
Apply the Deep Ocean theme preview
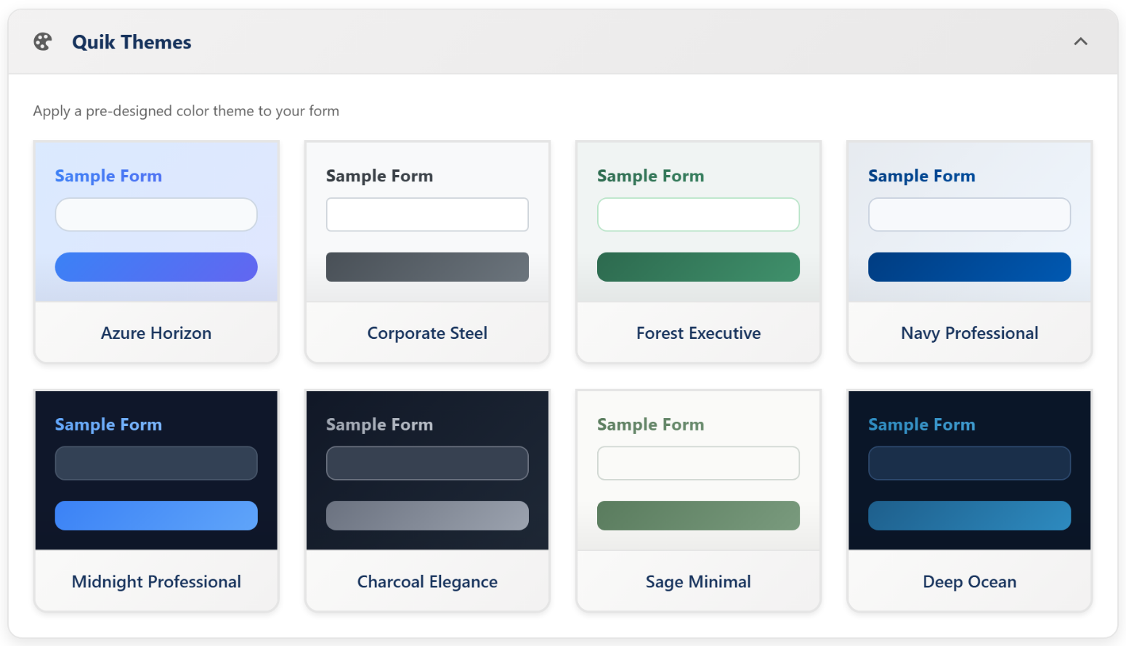(969, 470)
